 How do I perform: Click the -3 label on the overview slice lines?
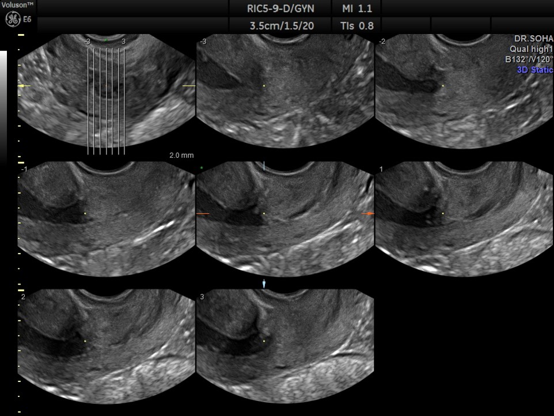coord(88,41)
